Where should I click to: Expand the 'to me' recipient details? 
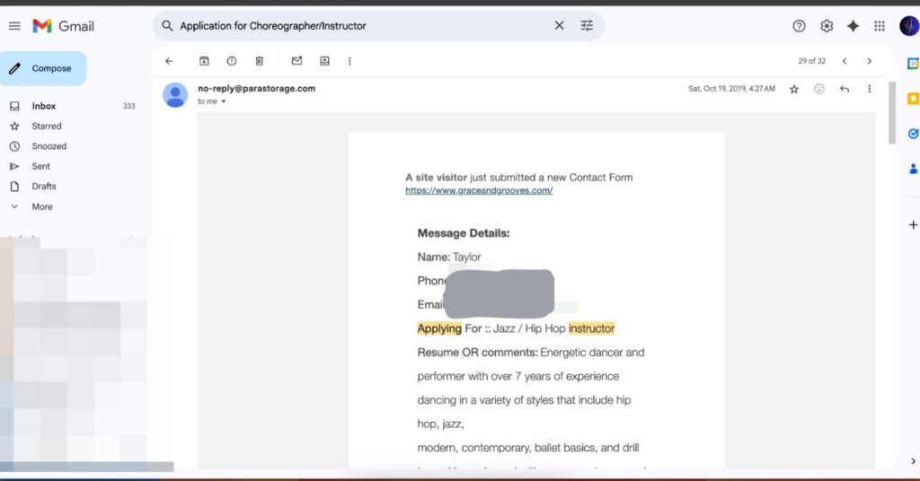point(224,101)
